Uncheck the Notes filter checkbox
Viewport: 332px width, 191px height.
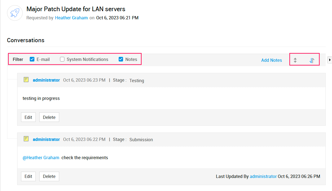pos(121,59)
